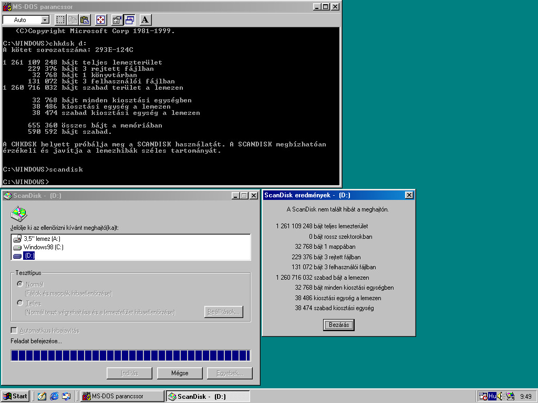Click the '0 bájt rossz szektorokban' result line
Image resolution: width=538 pixels, height=403 pixels.
340,237
